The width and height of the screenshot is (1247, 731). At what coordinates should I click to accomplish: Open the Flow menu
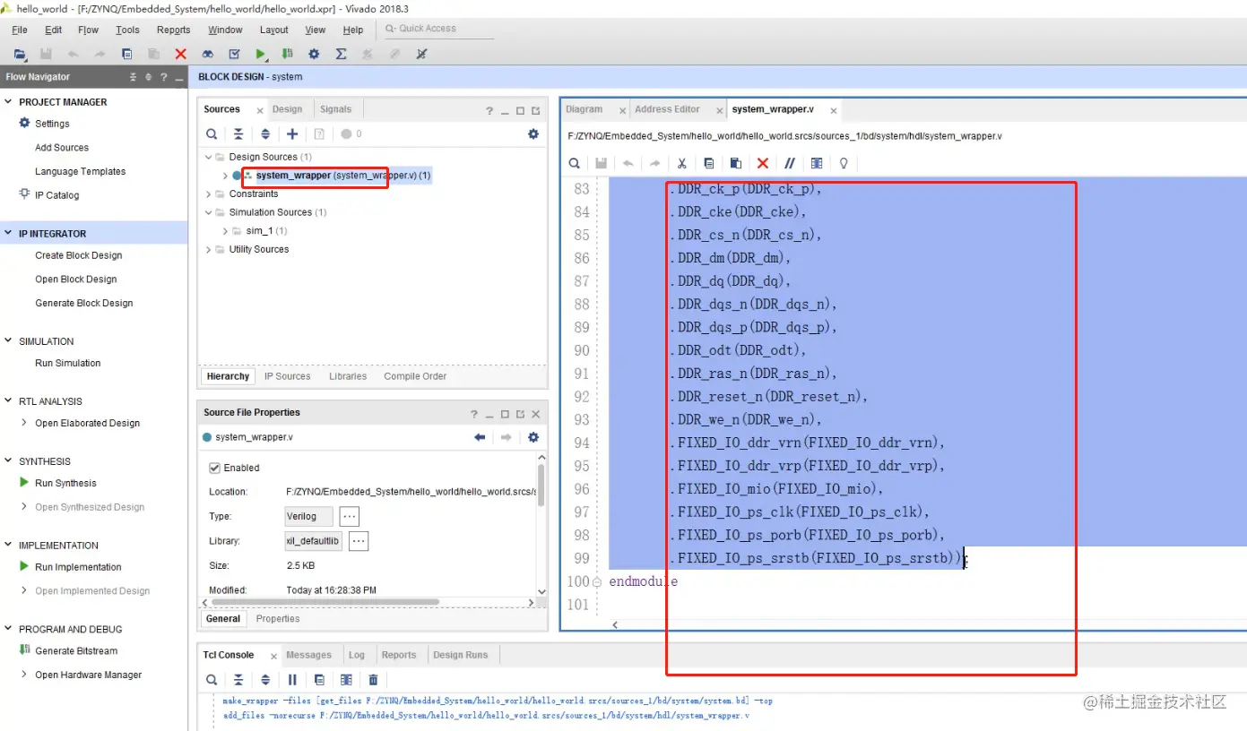[88, 30]
